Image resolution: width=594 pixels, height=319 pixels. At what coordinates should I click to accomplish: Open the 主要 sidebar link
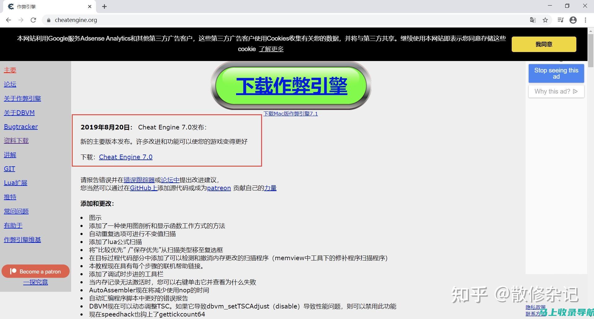10,70
